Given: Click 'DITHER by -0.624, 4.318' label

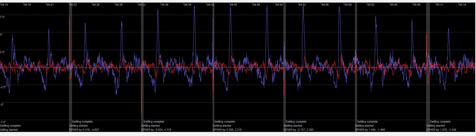Looking at the screenshot, I should (156, 130).
